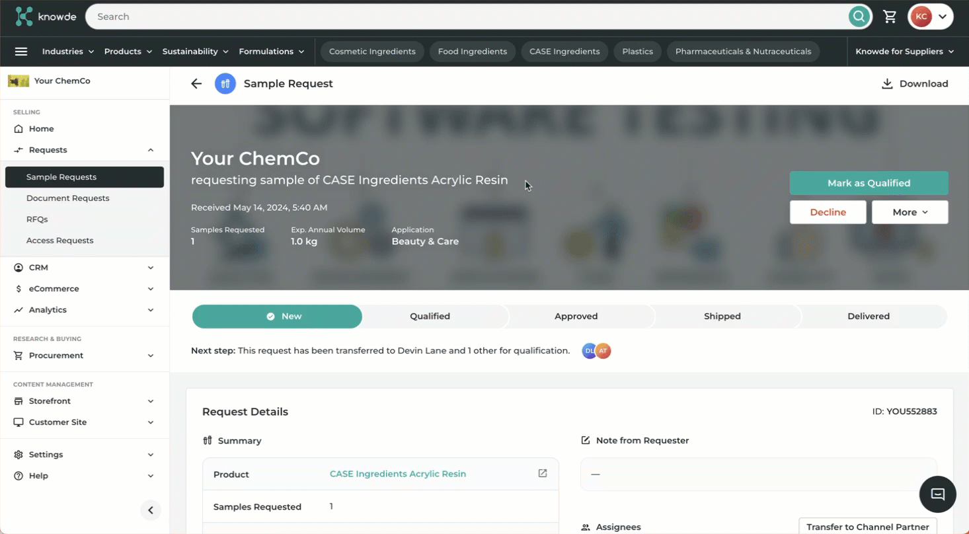969x534 pixels.
Task: Open CASE Ingredients Acrylic Resin product link
Action: coord(398,474)
